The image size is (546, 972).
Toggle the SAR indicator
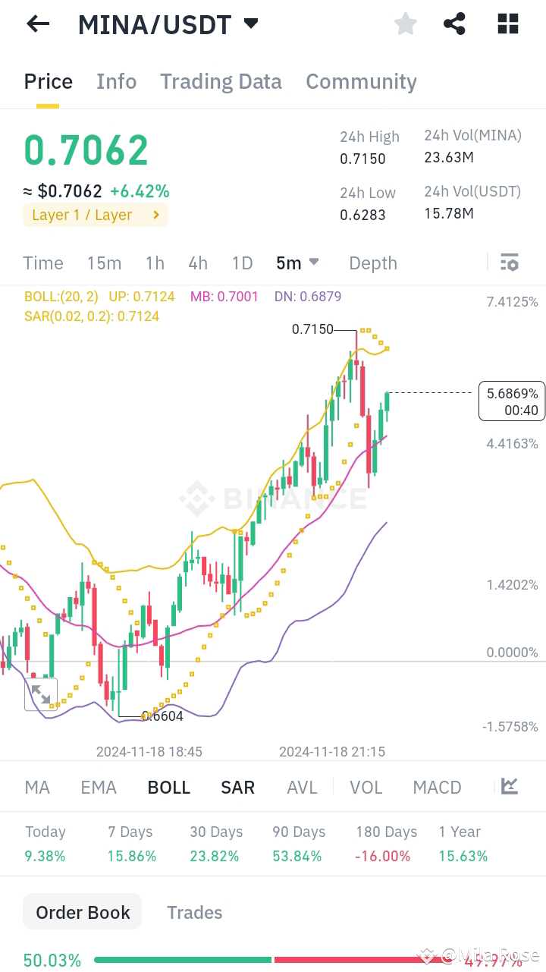[237, 787]
